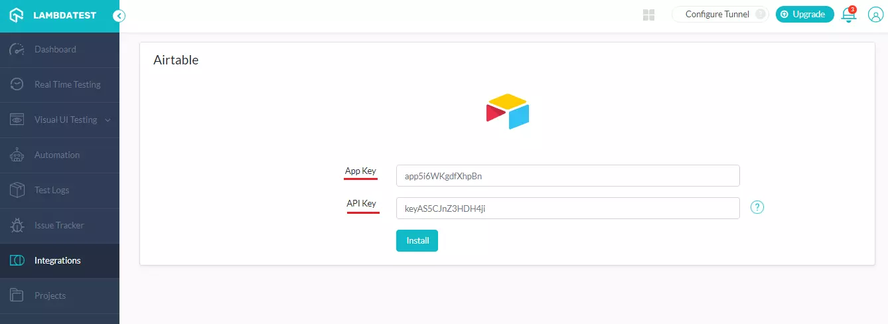This screenshot has height=324, width=888.
Task: Open the user profile avatar
Action: (x=875, y=15)
